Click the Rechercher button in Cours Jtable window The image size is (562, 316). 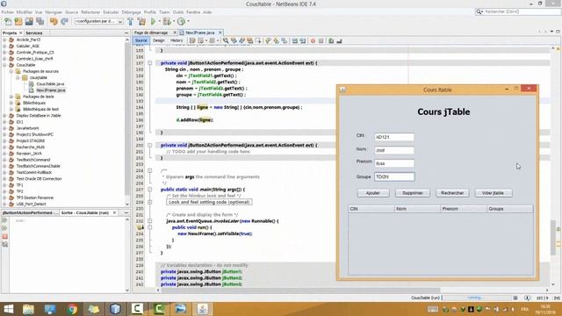452,193
